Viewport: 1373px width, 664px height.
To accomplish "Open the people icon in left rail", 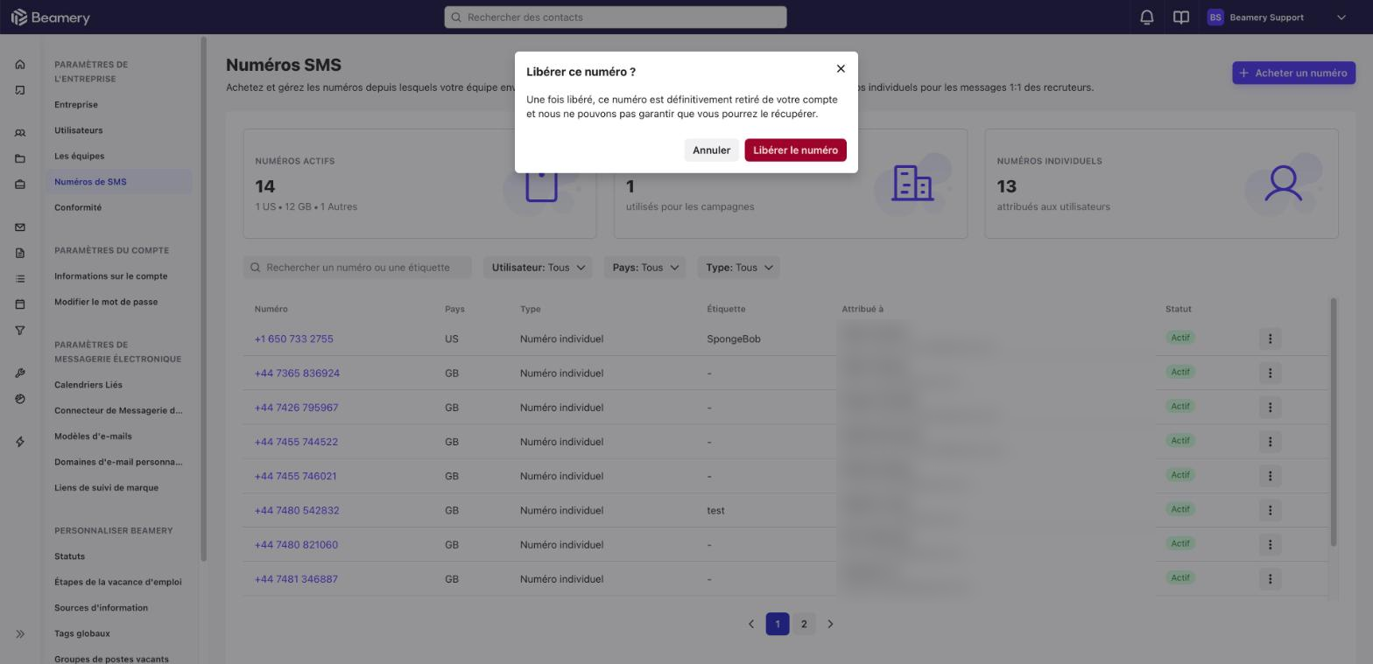I will 20,133.
